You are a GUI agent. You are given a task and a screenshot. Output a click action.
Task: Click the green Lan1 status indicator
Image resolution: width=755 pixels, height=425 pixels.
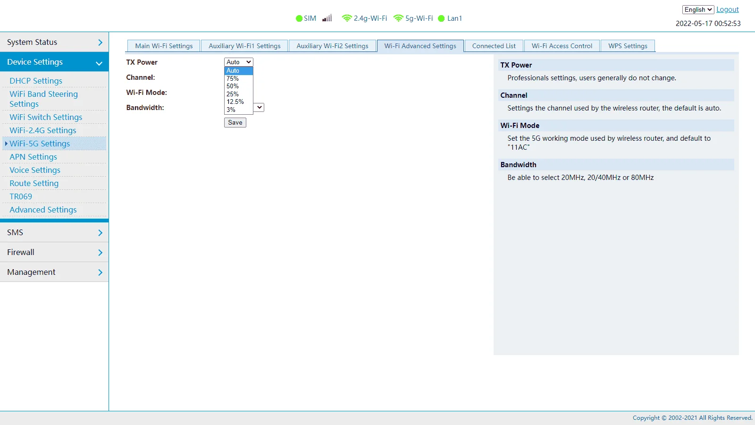point(441,18)
